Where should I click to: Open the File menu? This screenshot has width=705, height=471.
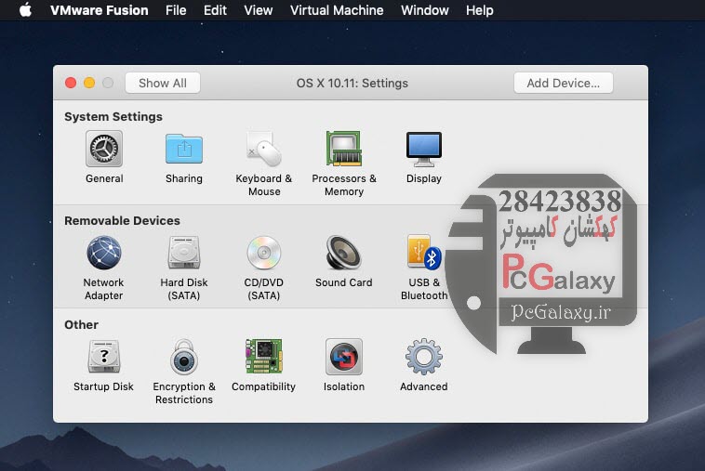[x=176, y=10]
